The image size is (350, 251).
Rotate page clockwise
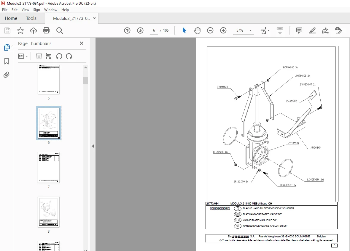pyautogui.click(x=69, y=56)
